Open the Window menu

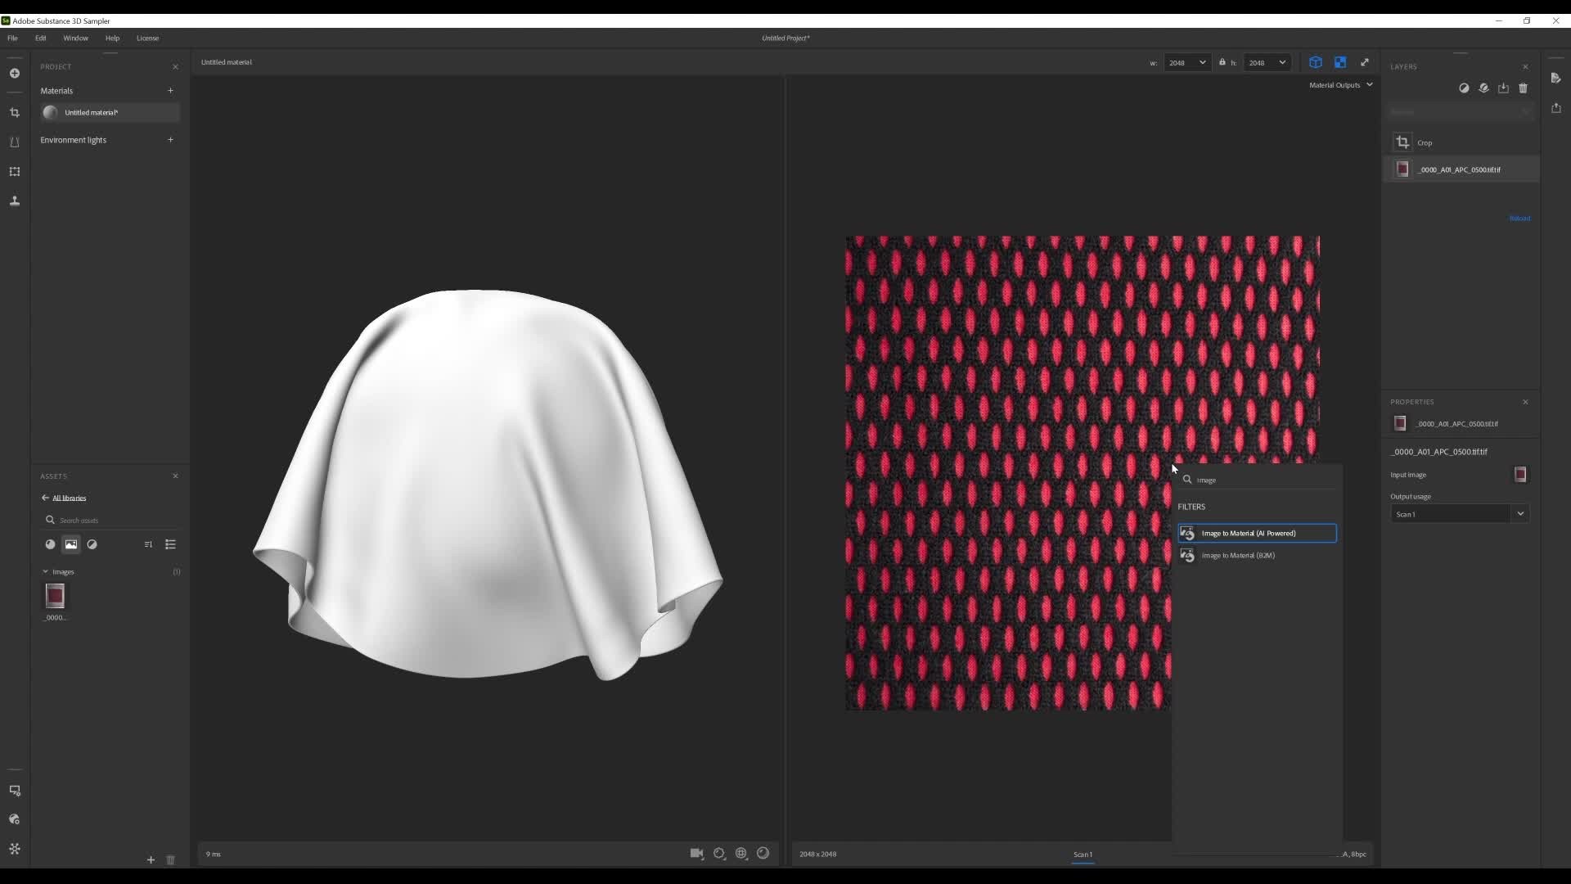[x=75, y=38]
